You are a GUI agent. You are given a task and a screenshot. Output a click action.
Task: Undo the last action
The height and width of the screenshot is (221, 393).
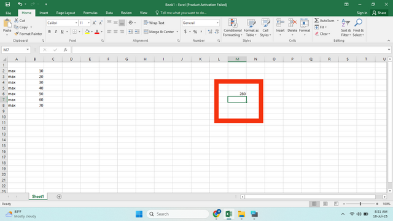point(20,4)
